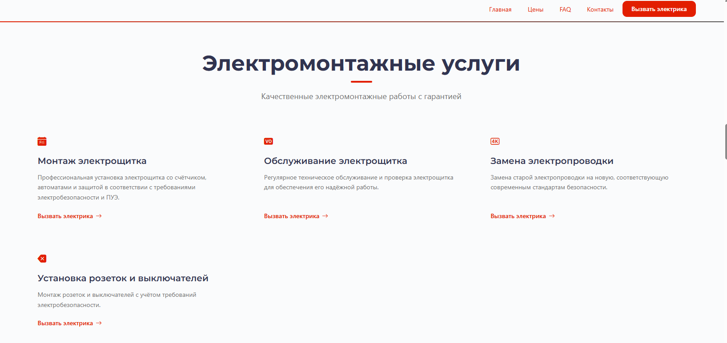Open the Главная navigation item

point(500,9)
